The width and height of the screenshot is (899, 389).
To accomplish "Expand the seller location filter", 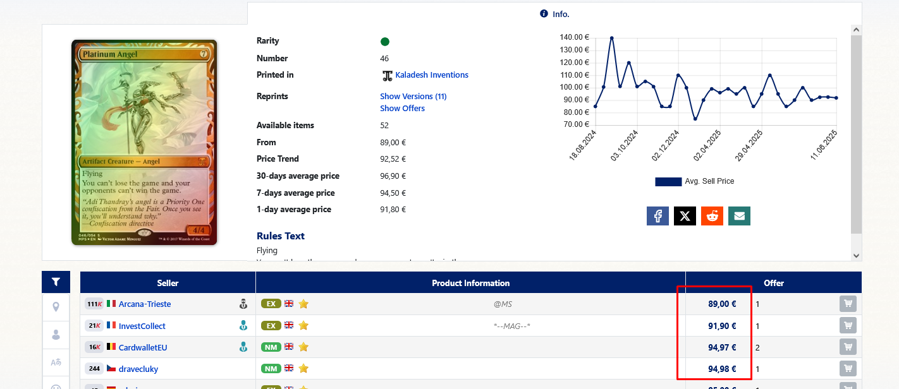I will [x=56, y=307].
